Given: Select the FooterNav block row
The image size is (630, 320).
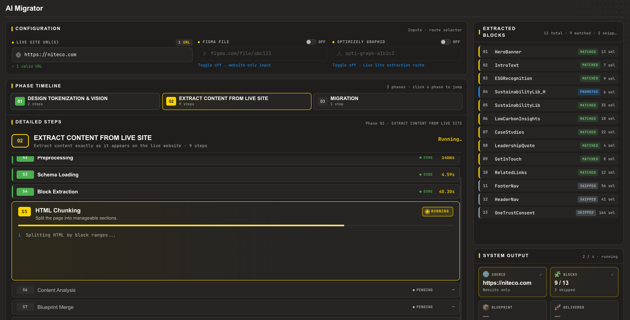Looking at the screenshot, I should 548,186.
